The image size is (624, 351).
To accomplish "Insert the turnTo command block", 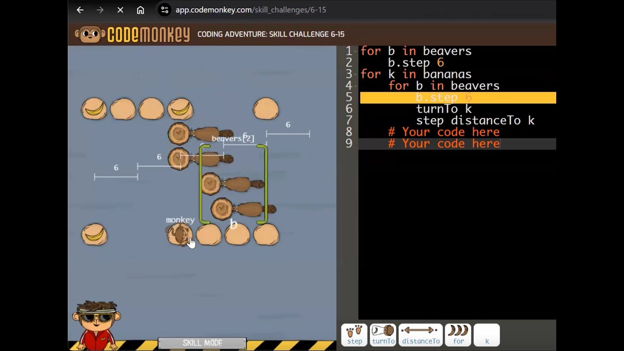I will [383, 335].
